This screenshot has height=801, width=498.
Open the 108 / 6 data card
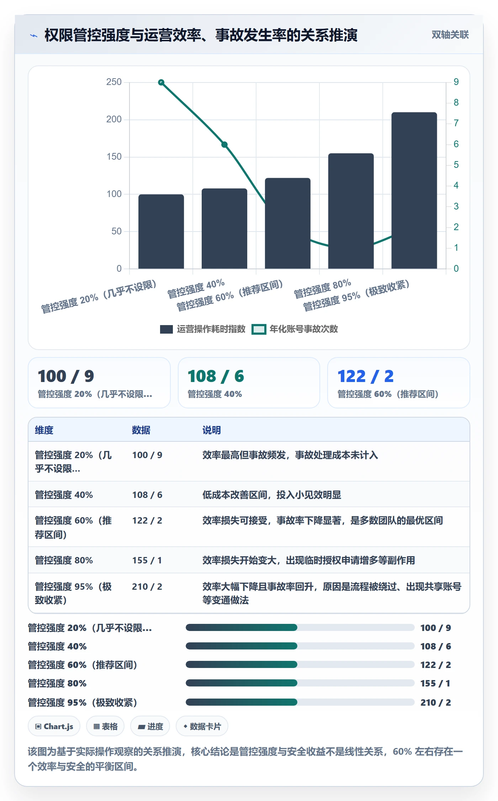click(249, 383)
